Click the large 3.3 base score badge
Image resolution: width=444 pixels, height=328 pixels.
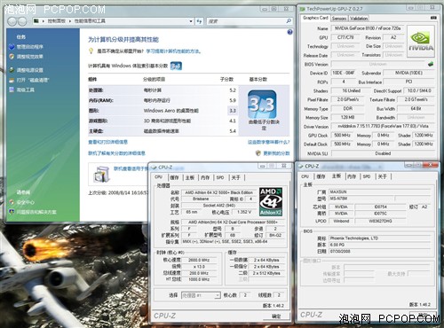262,105
